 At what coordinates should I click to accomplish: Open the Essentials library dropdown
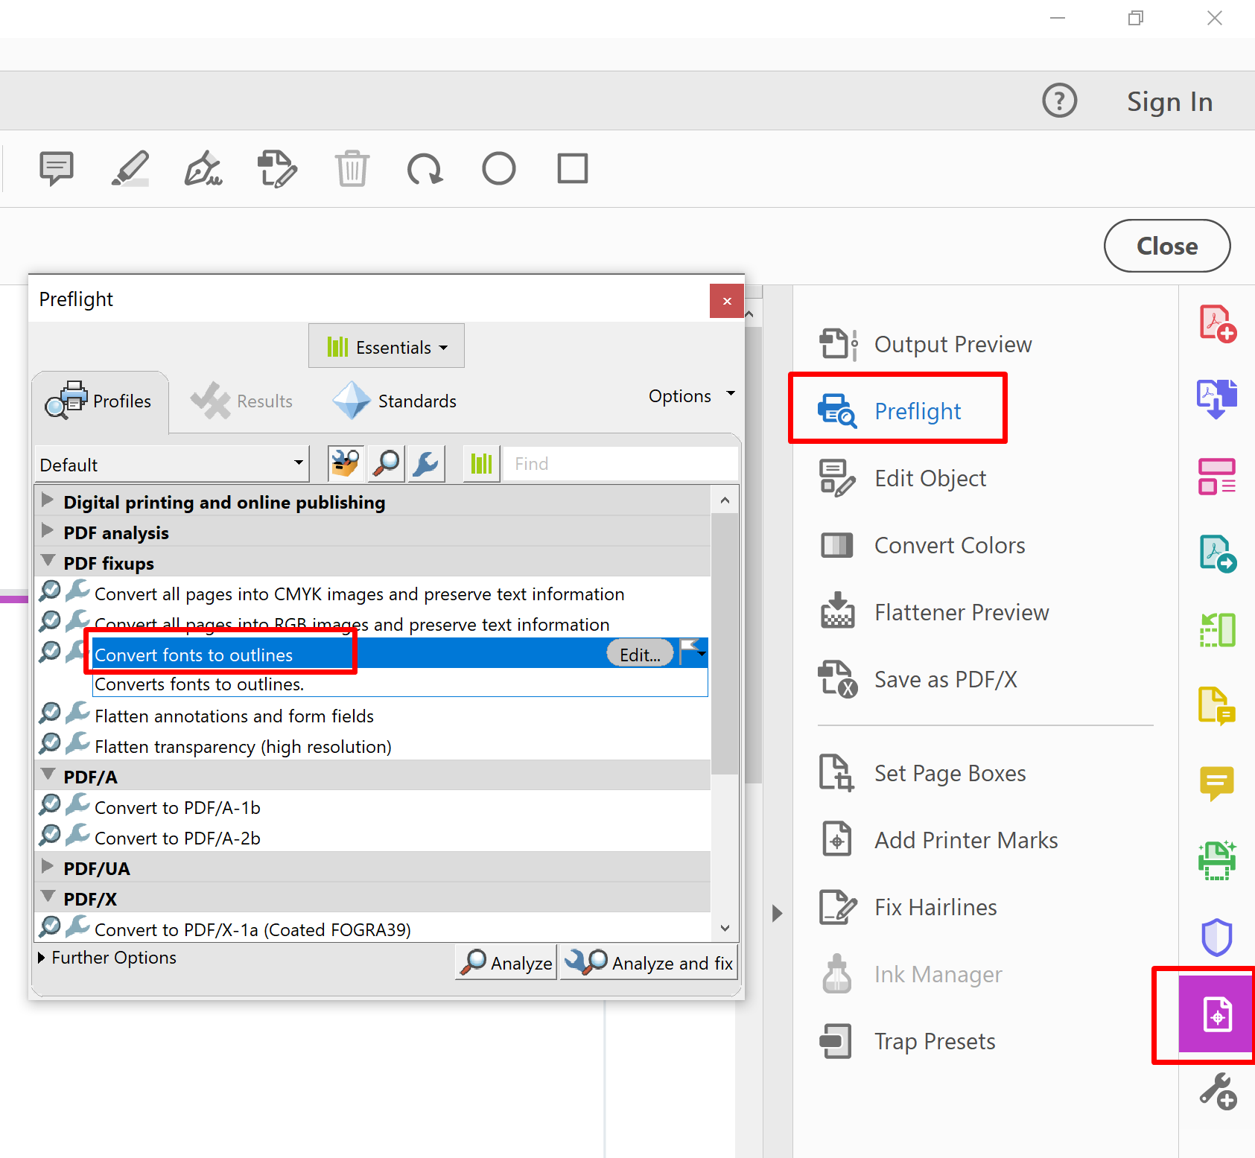coord(387,346)
